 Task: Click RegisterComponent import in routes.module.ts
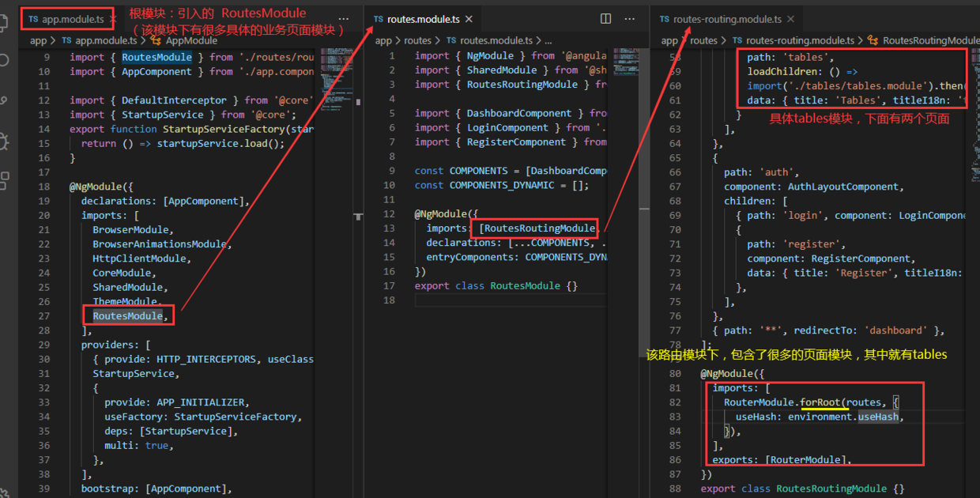coord(516,141)
